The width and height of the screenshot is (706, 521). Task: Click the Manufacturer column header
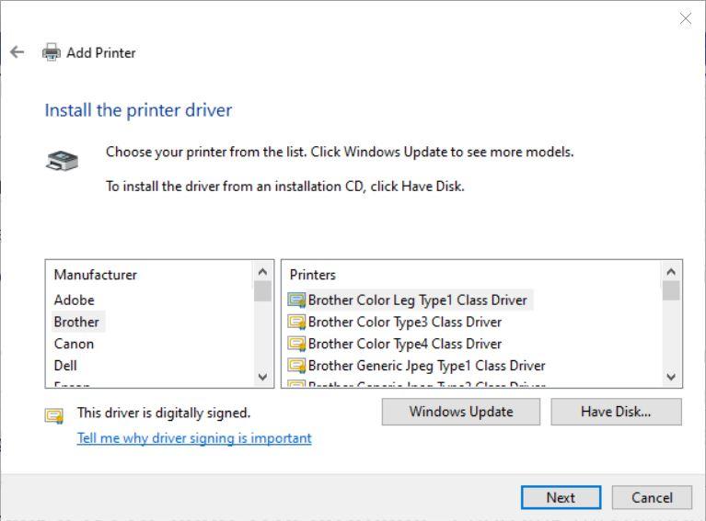[96, 275]
